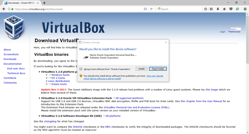Click the Windows Security title icon
Screen dimensions: 249x134
pos(80,42)
